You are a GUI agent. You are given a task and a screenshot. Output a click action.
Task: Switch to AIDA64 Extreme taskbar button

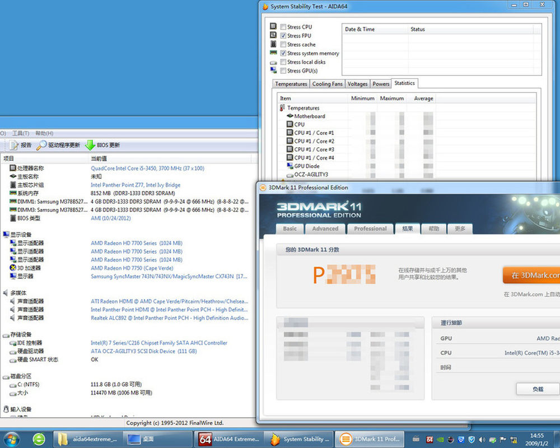point(230,439)
